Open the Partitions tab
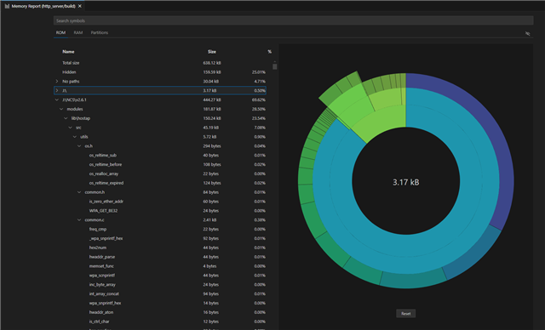Viewport: 545px width, 330px height. tap(100, 32)
